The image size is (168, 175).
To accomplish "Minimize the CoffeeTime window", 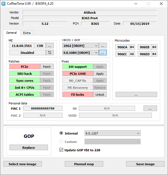I will [136, 4].
